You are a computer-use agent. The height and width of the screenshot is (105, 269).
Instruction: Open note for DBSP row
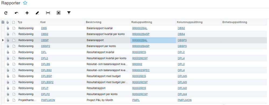point(14,40)
